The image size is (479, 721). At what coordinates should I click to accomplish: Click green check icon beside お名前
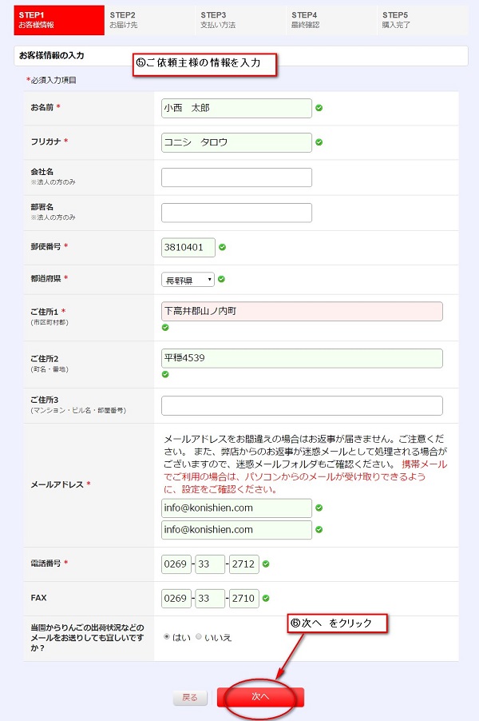point(319,108)
